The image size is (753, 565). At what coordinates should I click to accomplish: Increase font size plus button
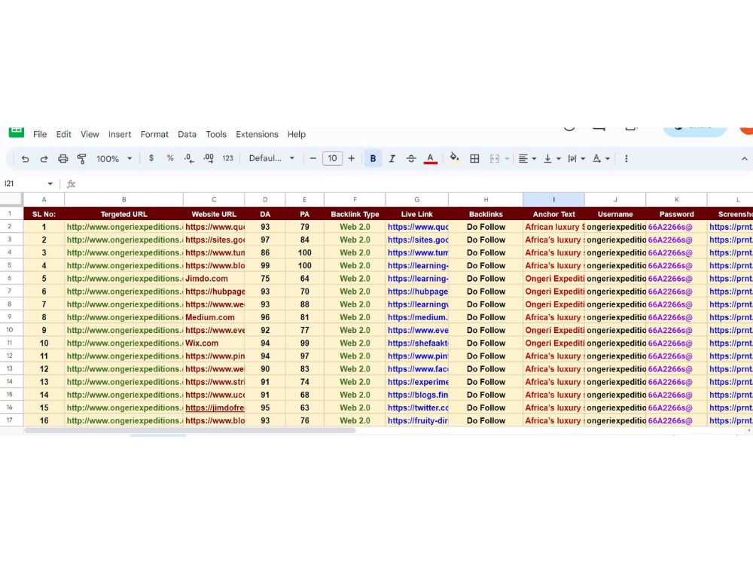pos(351,158)
